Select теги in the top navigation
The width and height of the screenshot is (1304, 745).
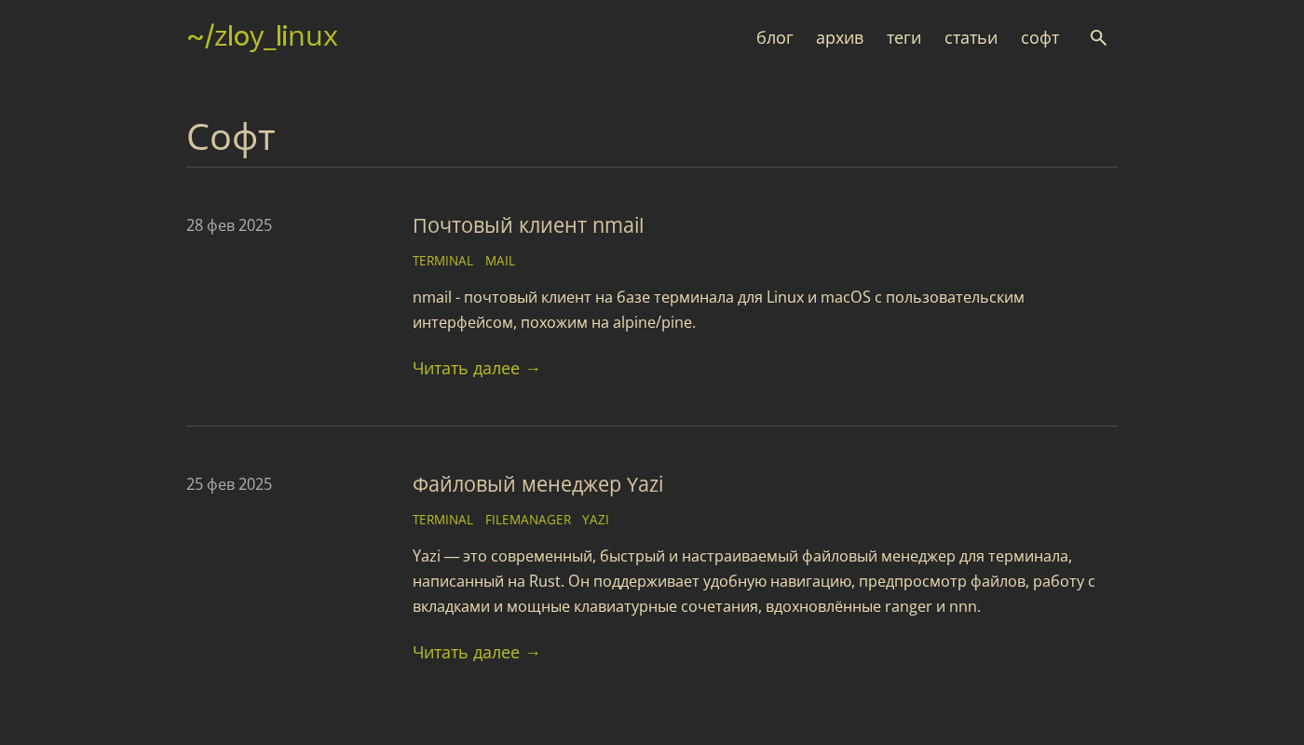pos(903,38)
